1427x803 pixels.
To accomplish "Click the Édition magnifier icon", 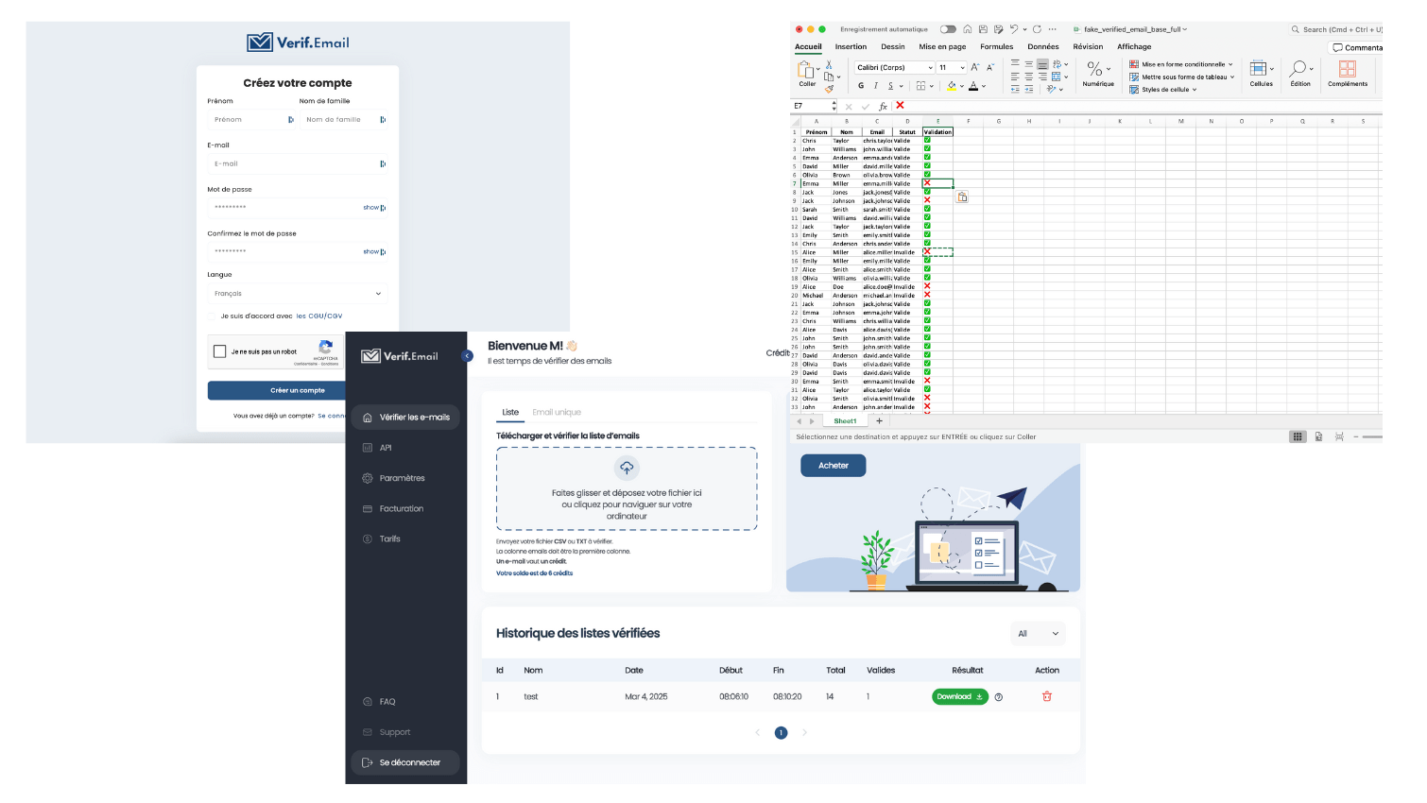I will [1298, 68].
